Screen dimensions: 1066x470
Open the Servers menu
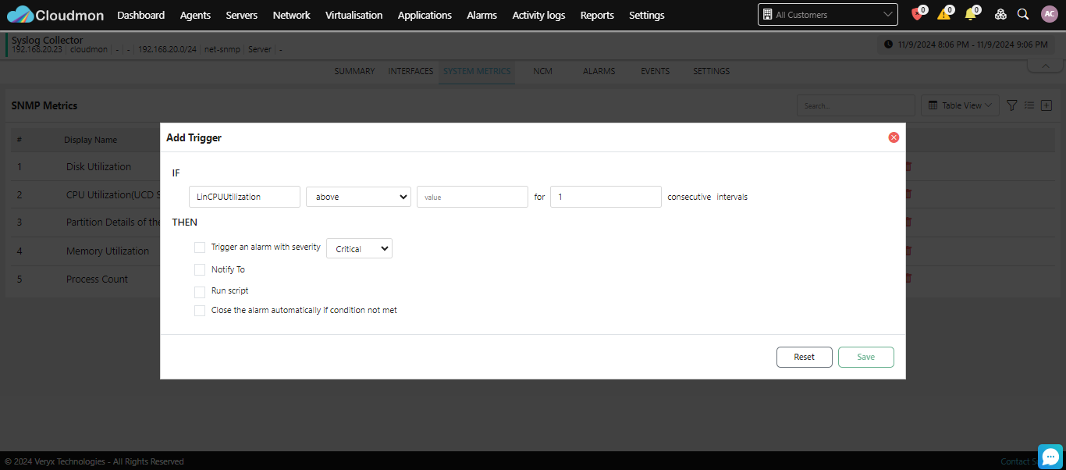(242, 15)
